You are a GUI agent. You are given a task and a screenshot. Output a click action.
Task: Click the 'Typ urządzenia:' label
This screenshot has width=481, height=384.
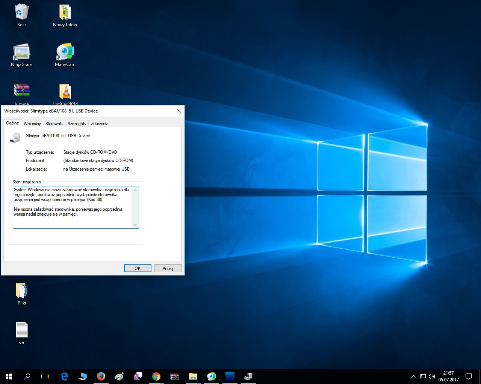click(x=40, y=152)
